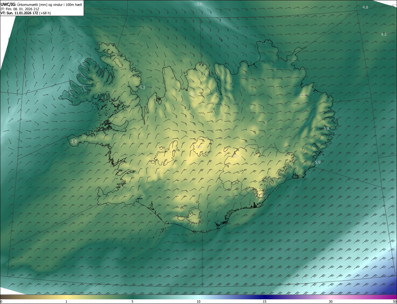Select the 5 tick on the color scale
Viewport: 397px width, 304px height.
pyautogui.click(x=132, y=302)
